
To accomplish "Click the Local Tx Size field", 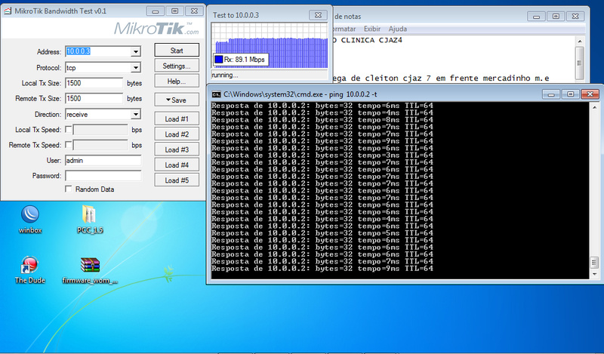I will coord(94,83).
